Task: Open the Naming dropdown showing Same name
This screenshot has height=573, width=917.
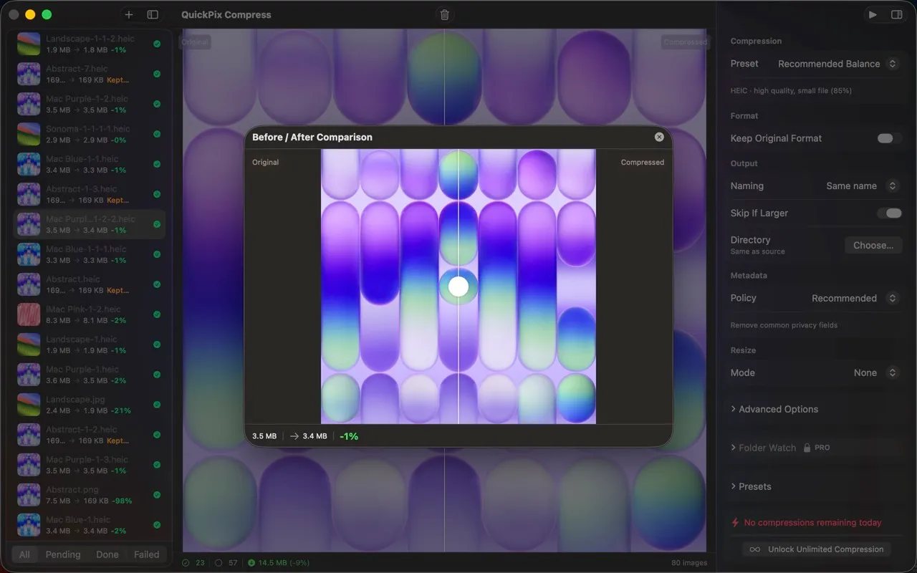Action: 862,186
